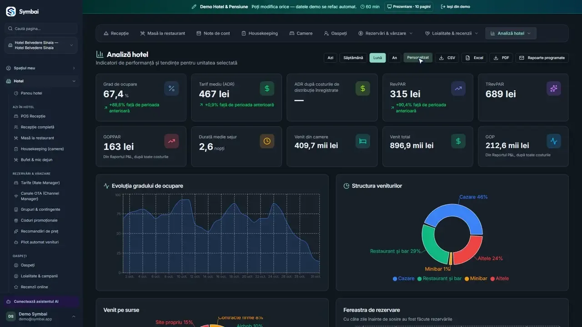The image size is (582, 327).
Task: Click the GOP pulse icon
Action: point(554,141)
